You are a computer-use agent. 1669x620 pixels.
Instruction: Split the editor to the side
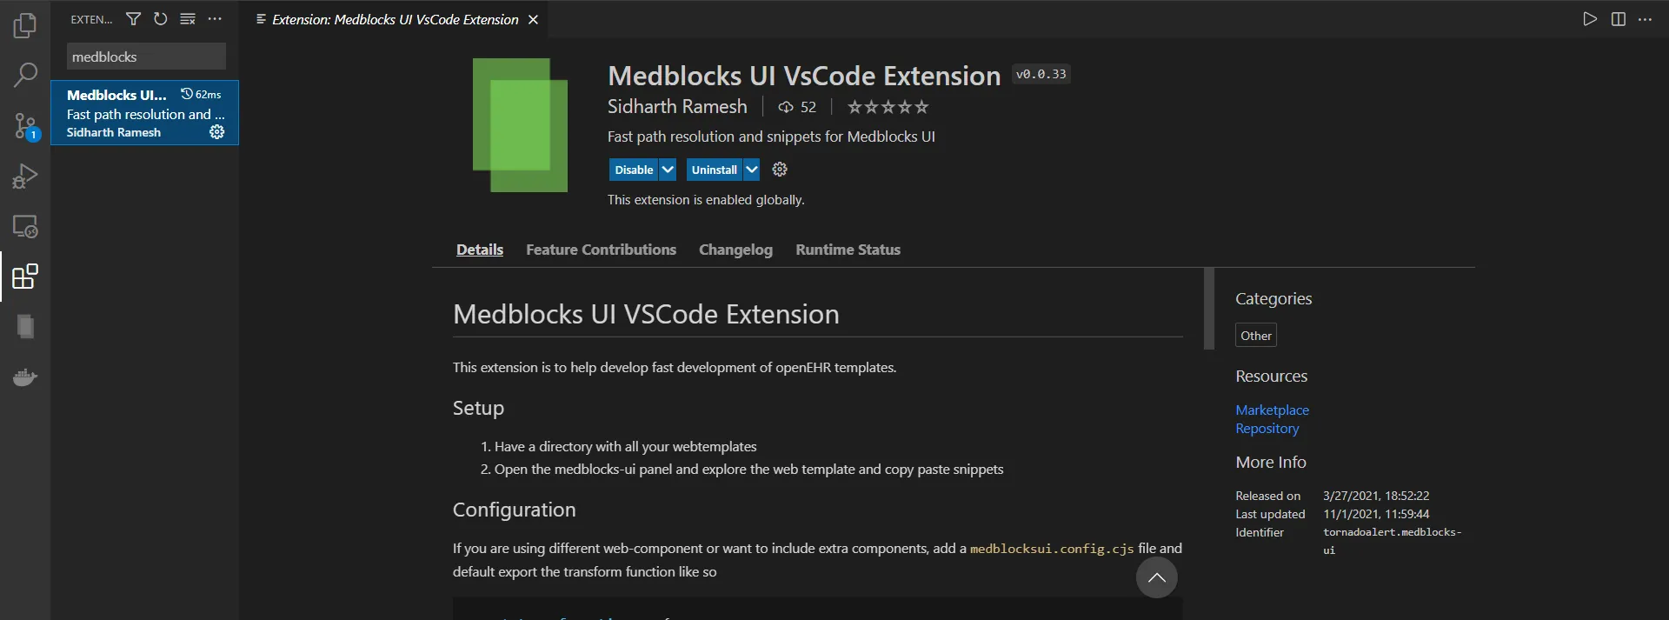pyautogui.click(x=1619, y=18)
